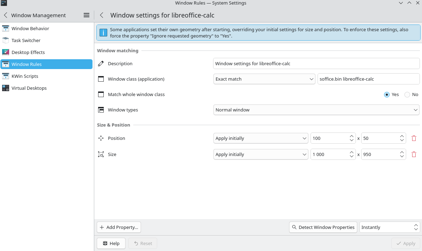Select No for Match whole window class

(x=407, y=94)
